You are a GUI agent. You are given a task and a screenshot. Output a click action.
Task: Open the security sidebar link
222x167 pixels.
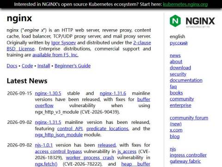[x=178, y=74]
